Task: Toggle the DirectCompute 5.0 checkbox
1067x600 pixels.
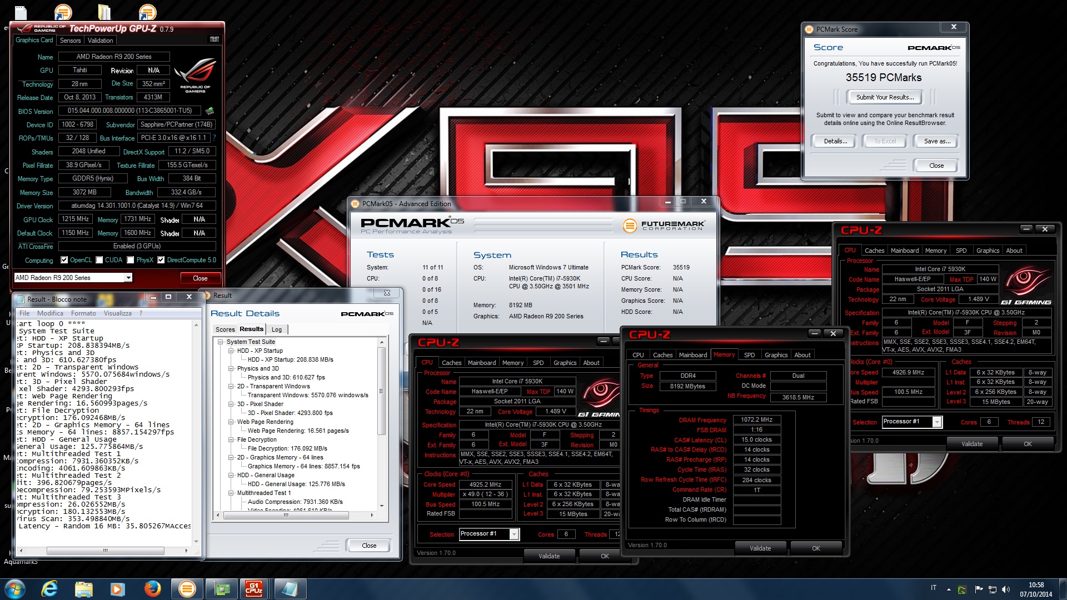Action: (x=161, y=260)
